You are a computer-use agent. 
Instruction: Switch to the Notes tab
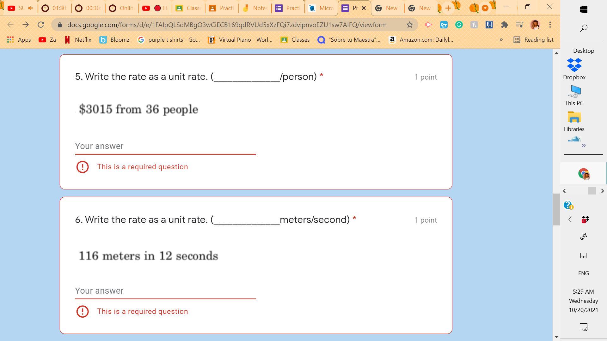[x=255, y=8]
